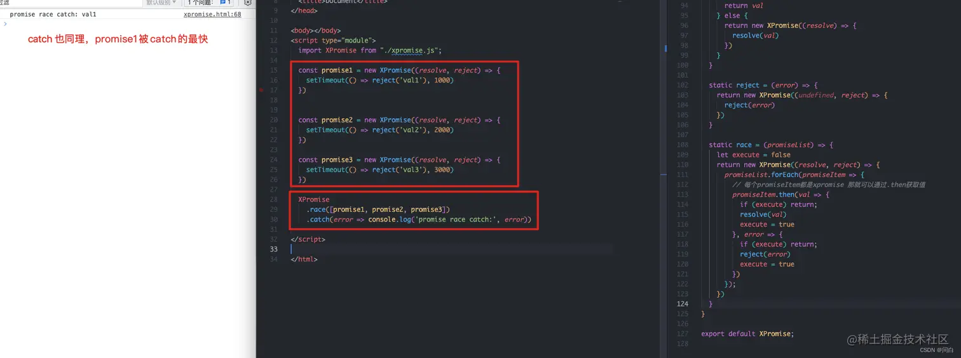Click 'reject(error)' on line 119

pyautogui.click(x=765, y=255)
